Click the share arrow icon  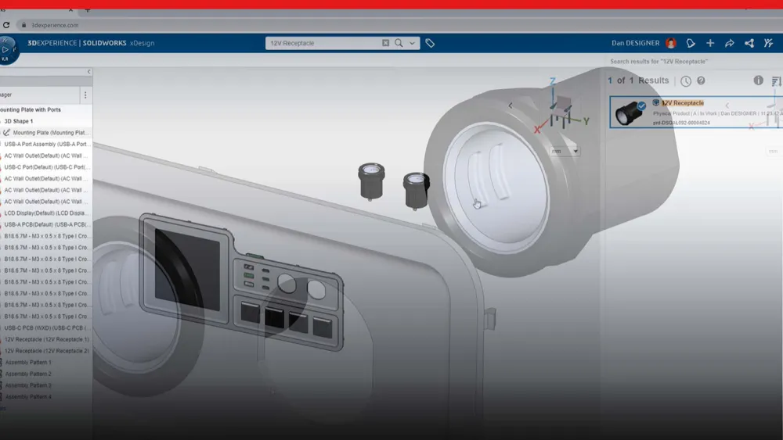[x=730, y=43]
